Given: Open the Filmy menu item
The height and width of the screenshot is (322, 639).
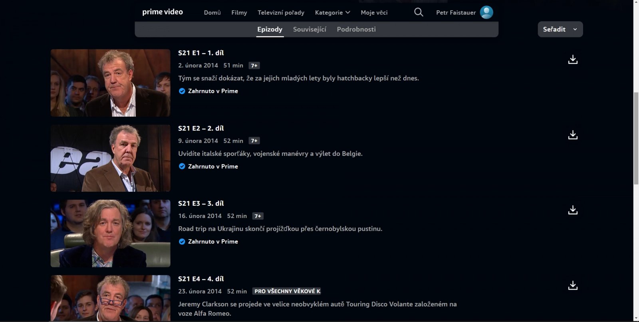Looking at the screenshot, I should click(x=239, y=12).
